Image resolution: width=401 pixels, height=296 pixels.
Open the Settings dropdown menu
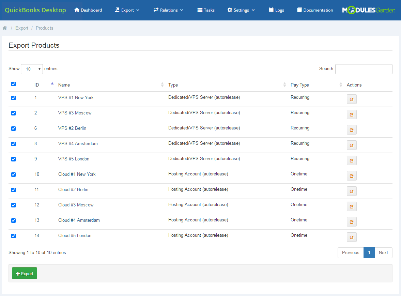click(x=241, y=10)
